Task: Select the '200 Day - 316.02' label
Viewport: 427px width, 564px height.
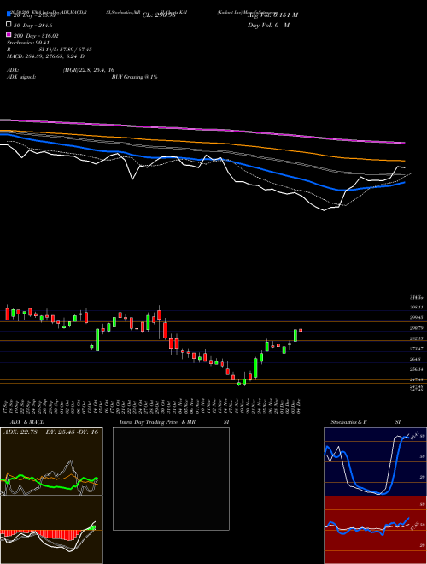Action: point(36,36)
